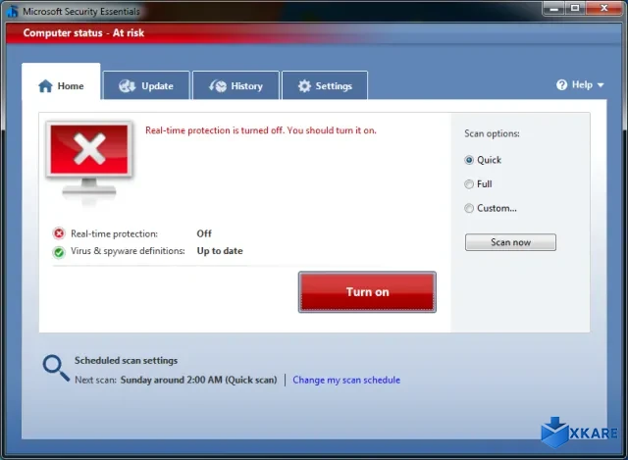The image size is (628, 460).
Task: Click the gear icon on Settings tab
Action: pos(304,85)
